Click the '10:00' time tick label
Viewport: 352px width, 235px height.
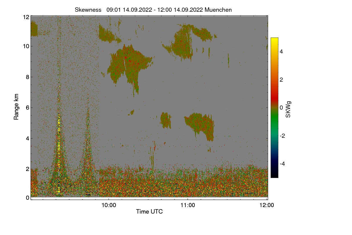tap(109, 205)
